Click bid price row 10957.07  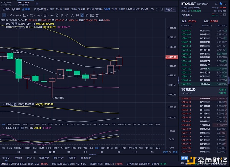coord(204,152)
